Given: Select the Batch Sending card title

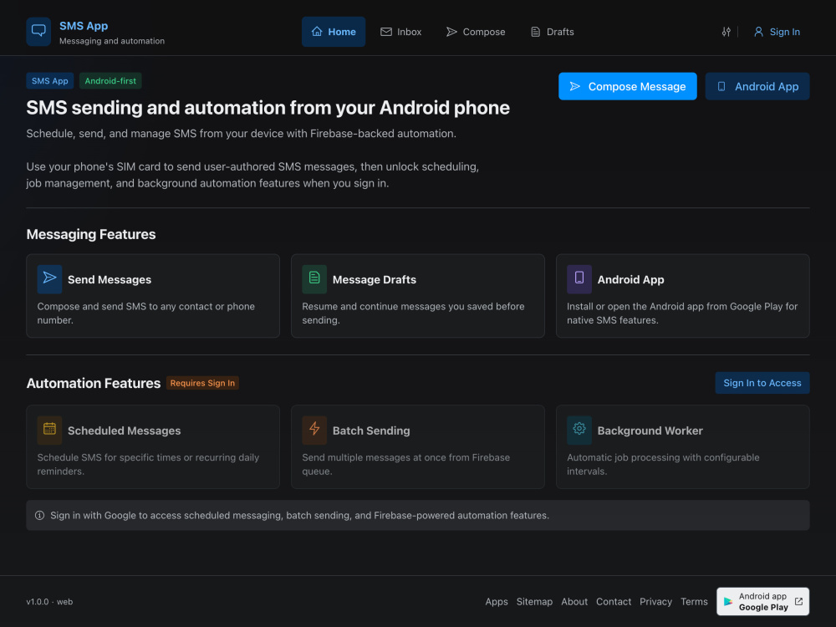Looking at the screenshot, I should point(371,431).
